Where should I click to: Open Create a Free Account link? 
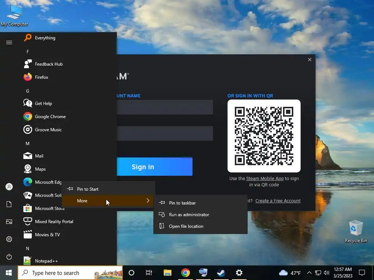coord(278,201)
